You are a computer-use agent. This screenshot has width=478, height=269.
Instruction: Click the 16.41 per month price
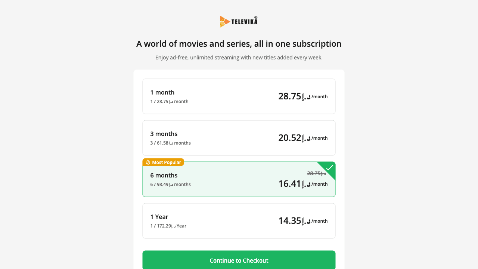point(303,184)
